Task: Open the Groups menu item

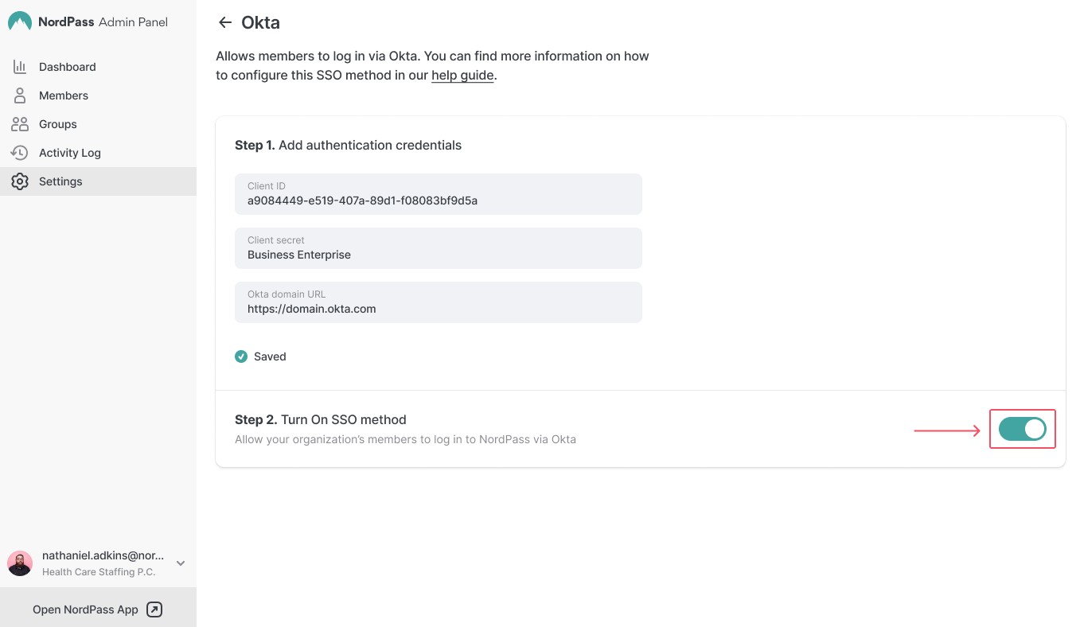Action: (98, 124)
